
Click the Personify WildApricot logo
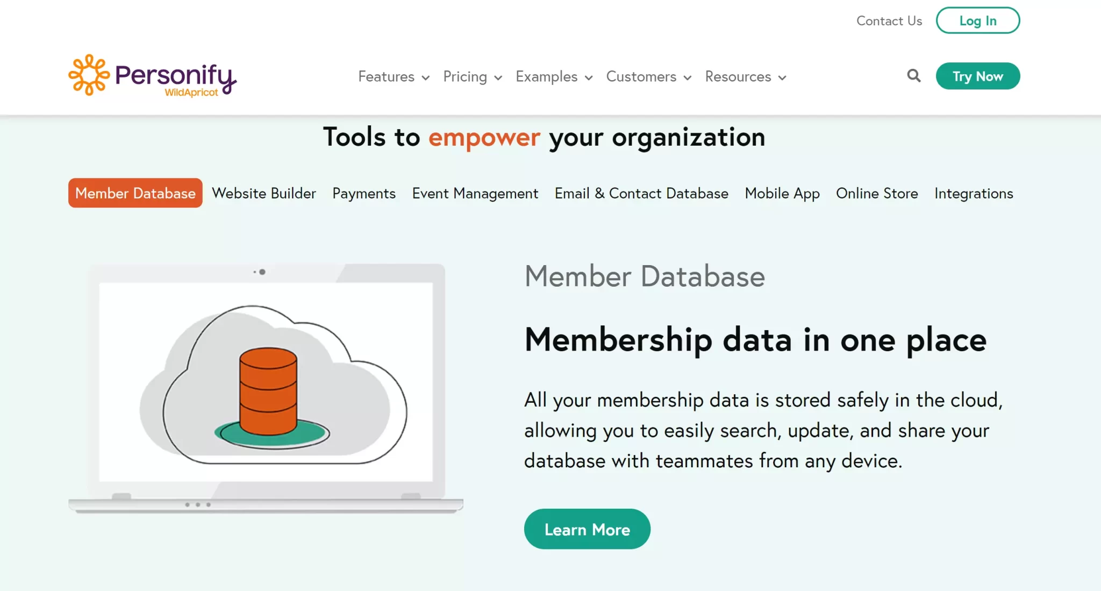[x=153, y=75]
